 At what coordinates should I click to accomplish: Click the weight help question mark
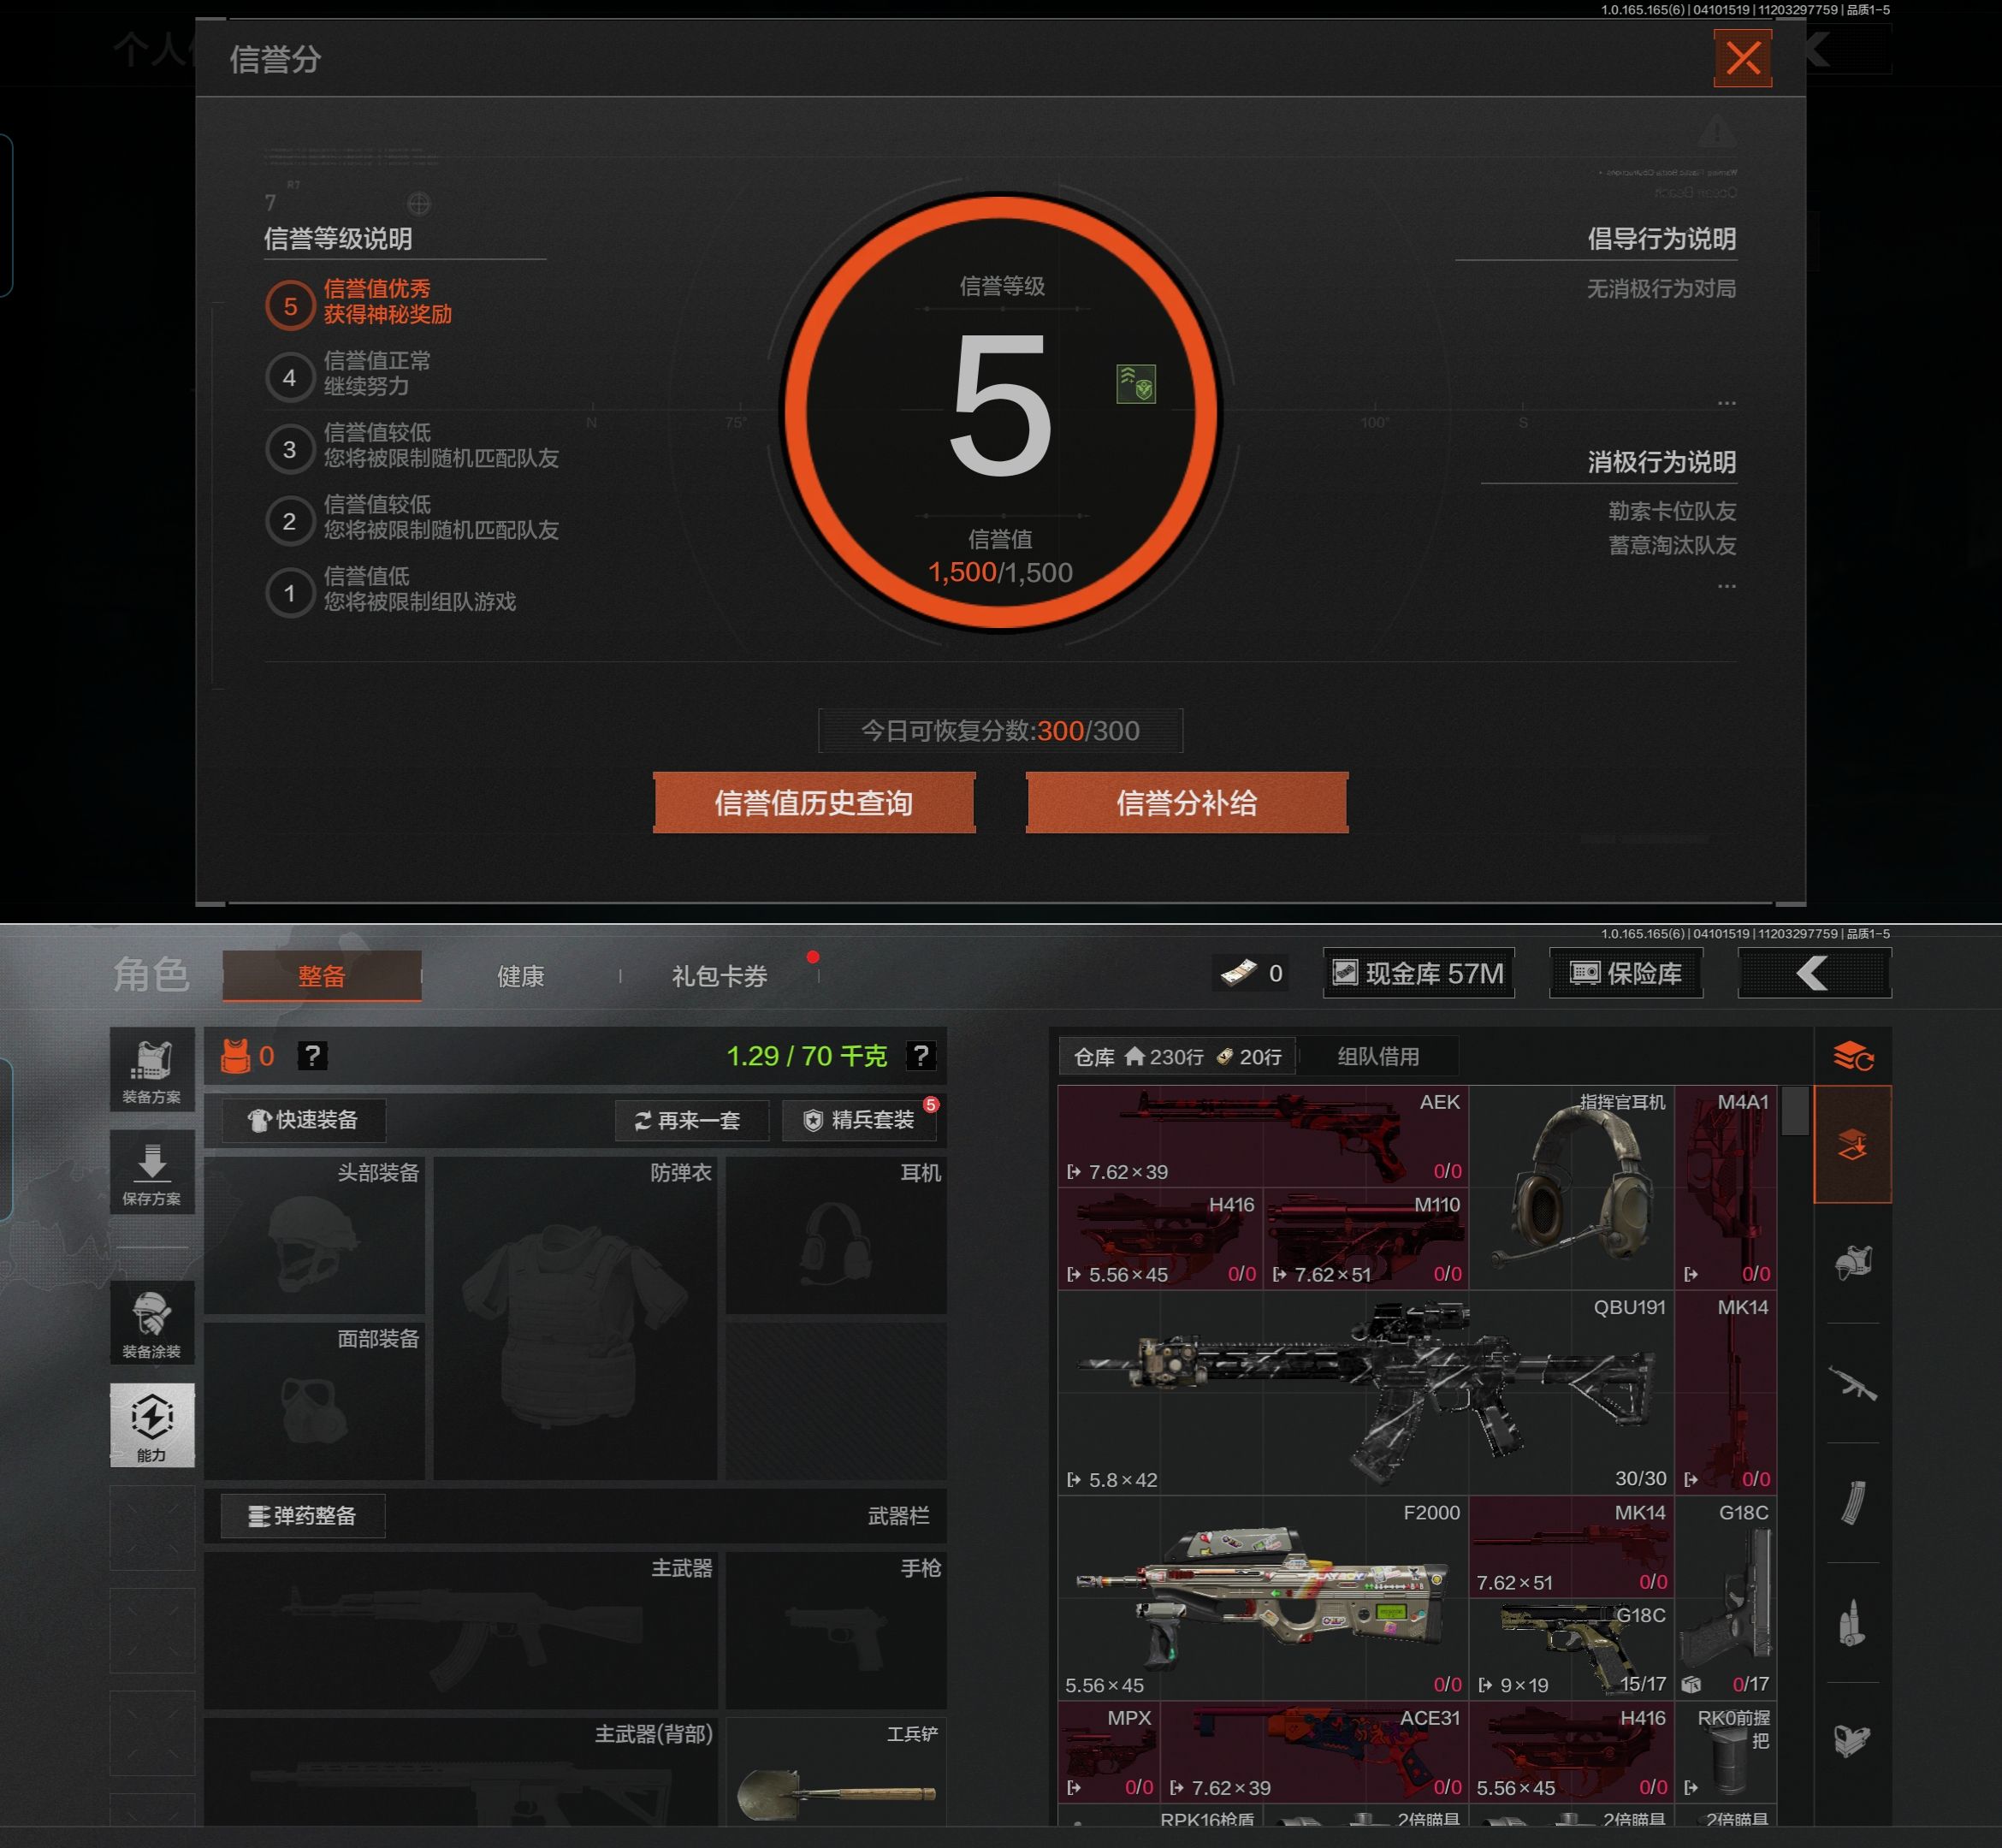tap(920, 1055)
